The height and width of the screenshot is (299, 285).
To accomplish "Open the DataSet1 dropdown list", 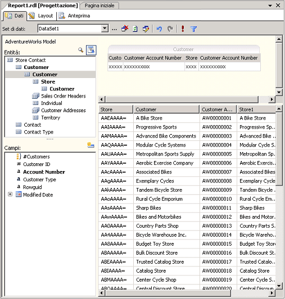I will click(x=105, y=29).
